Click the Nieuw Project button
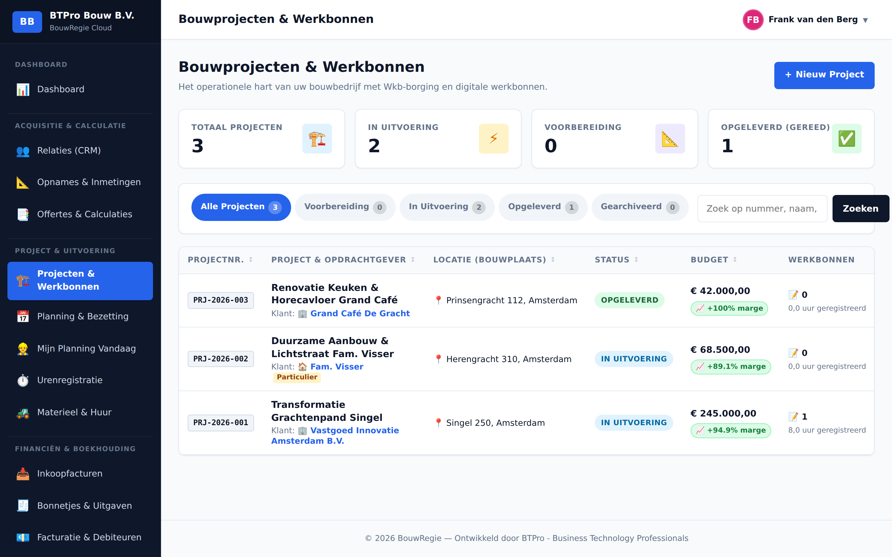Viewport: 892px width, 557px height. [x=824, y=75]
